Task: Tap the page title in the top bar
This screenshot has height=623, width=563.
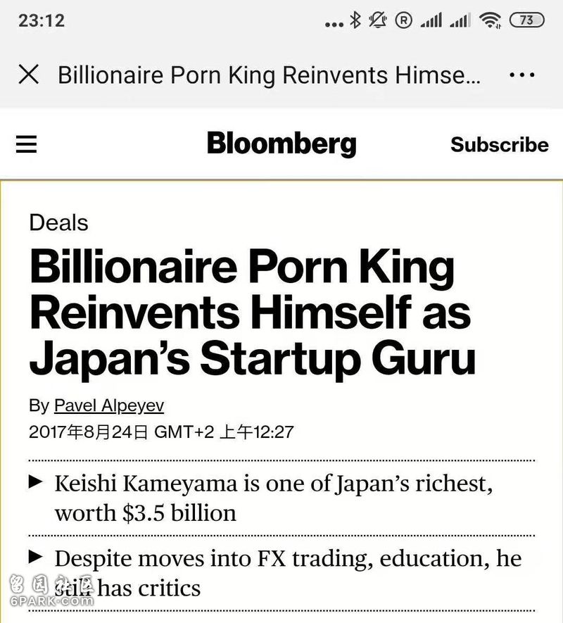Action: [269, 75]
